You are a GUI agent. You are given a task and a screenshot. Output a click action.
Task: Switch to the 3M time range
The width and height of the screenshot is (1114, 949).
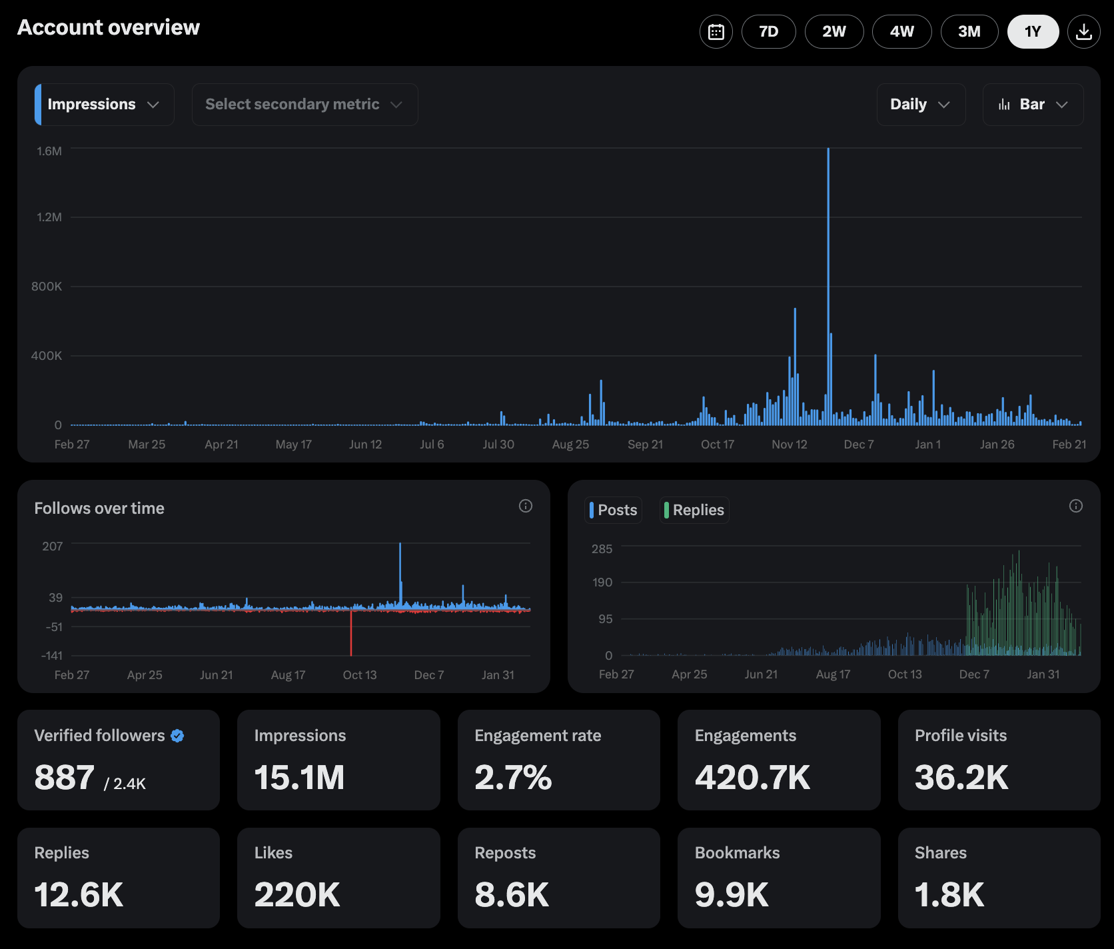click(969, 31)
